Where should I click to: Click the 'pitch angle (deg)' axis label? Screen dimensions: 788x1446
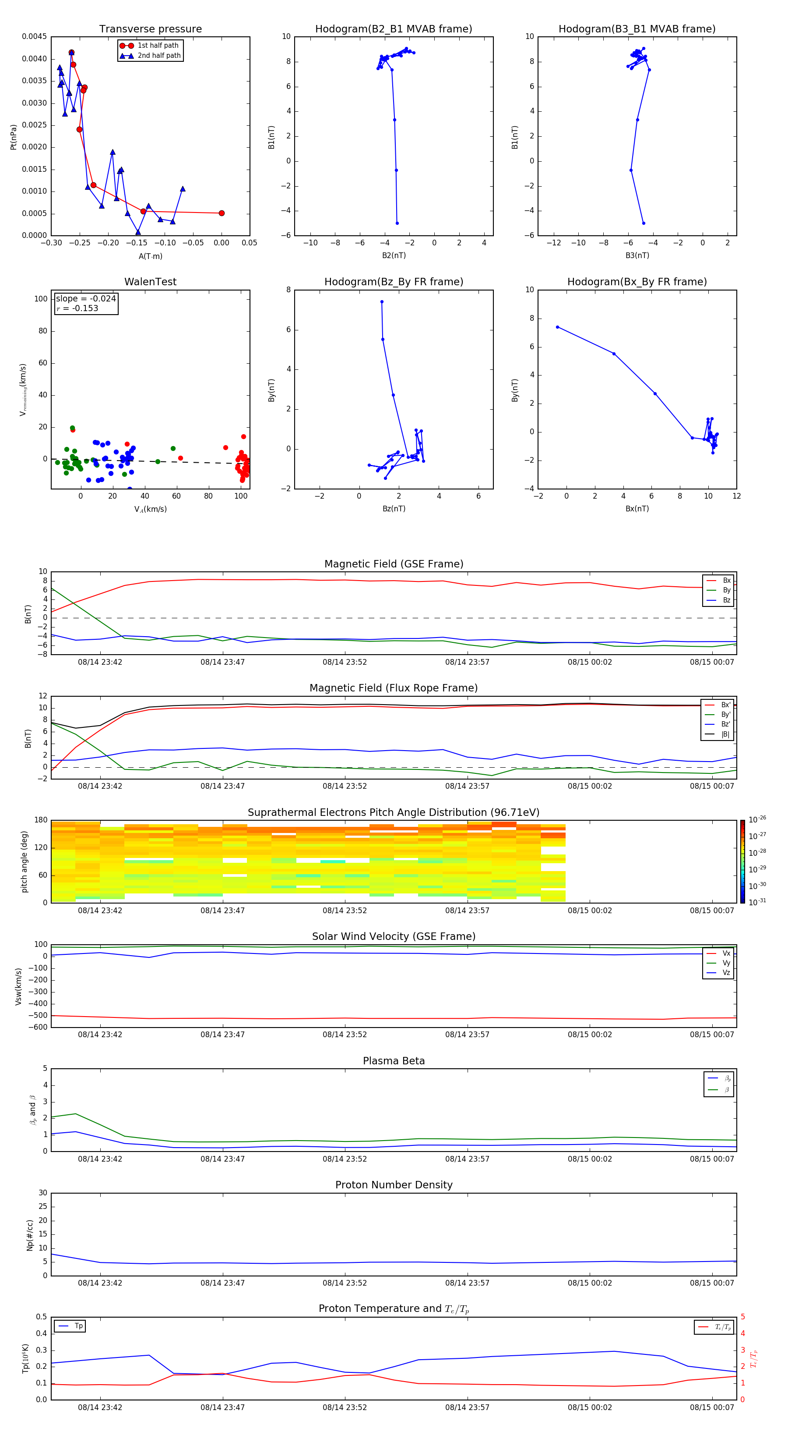(x=24, y=861)
